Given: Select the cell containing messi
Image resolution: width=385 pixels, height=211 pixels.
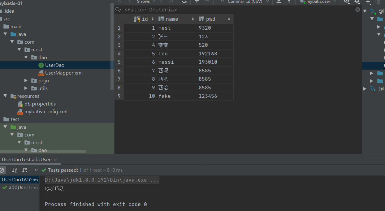Looking at the screenshot, I should (177, 62).
